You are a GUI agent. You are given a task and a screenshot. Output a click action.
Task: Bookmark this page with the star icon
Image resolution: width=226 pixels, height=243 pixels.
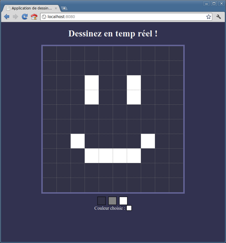click(x=209, y=17)
